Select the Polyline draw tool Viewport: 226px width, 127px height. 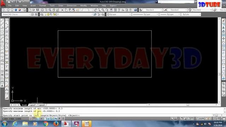coord(2,28)
